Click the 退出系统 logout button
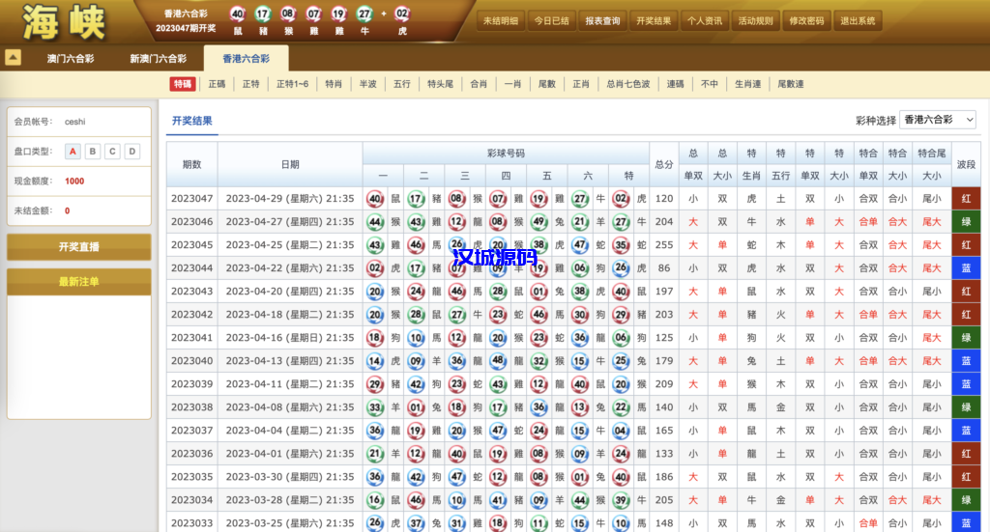This screenshot has height=532, width=990. (x=858, y=20)
